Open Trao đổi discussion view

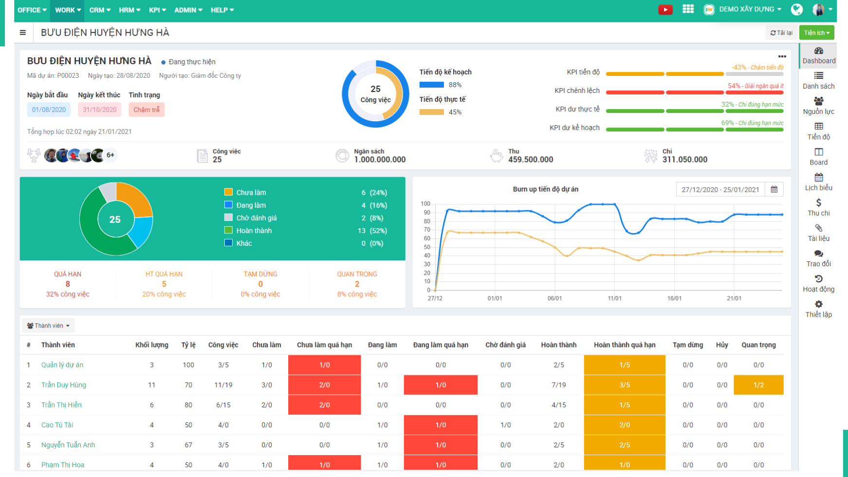(x=819, y=258)
